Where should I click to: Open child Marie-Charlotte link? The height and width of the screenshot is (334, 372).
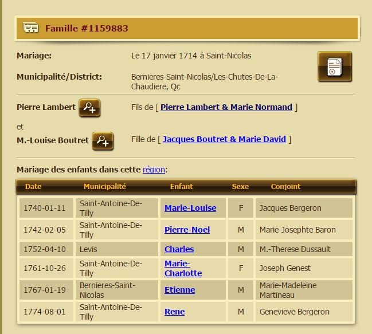pos(183,268)
